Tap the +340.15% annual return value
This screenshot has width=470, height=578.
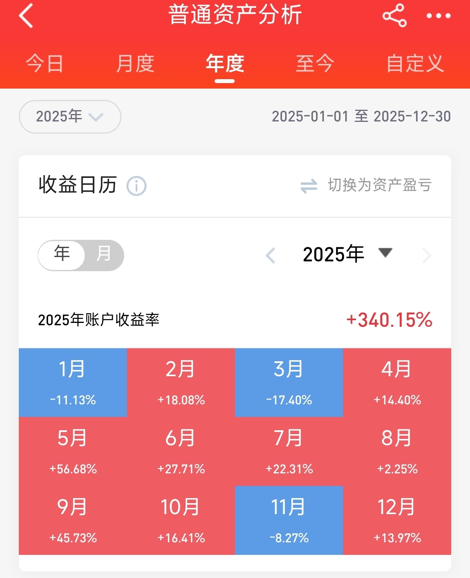(389, 320)
